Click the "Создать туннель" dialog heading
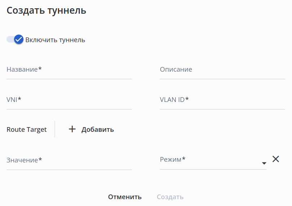Screen dimensions: 292x206 [x=47, y=10]
